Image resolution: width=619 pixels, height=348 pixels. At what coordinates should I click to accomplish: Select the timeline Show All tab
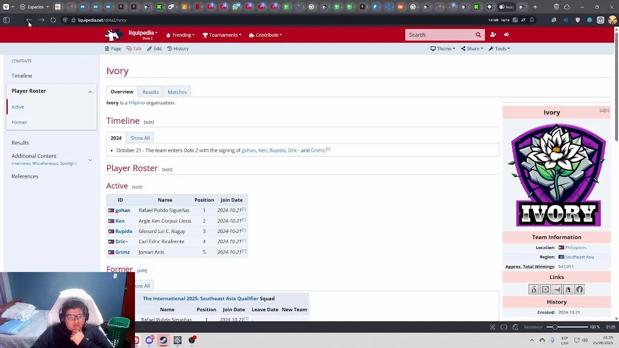click(140, 138)
